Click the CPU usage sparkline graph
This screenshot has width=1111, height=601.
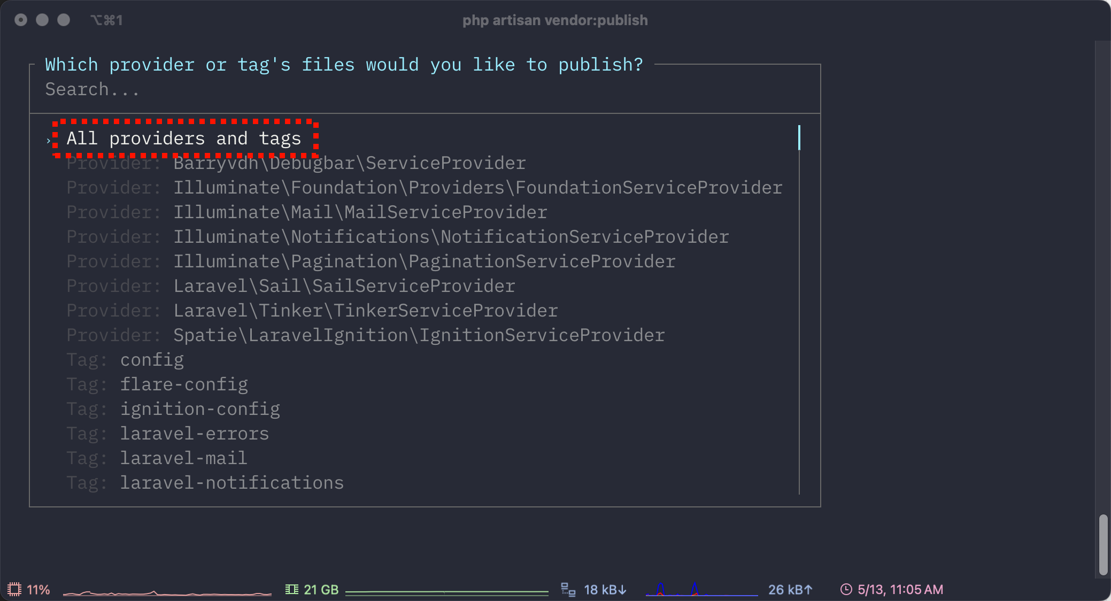pyautogui.click(x=167, y=592)
